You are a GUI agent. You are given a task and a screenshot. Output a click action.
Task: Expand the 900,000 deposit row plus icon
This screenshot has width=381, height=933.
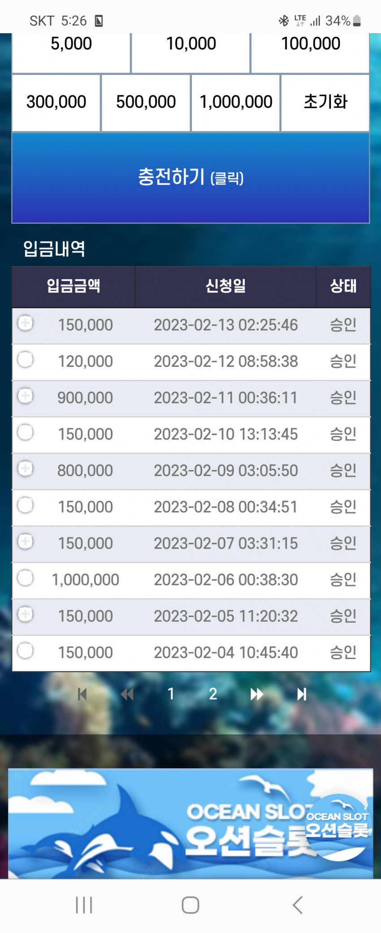point(25,396)
